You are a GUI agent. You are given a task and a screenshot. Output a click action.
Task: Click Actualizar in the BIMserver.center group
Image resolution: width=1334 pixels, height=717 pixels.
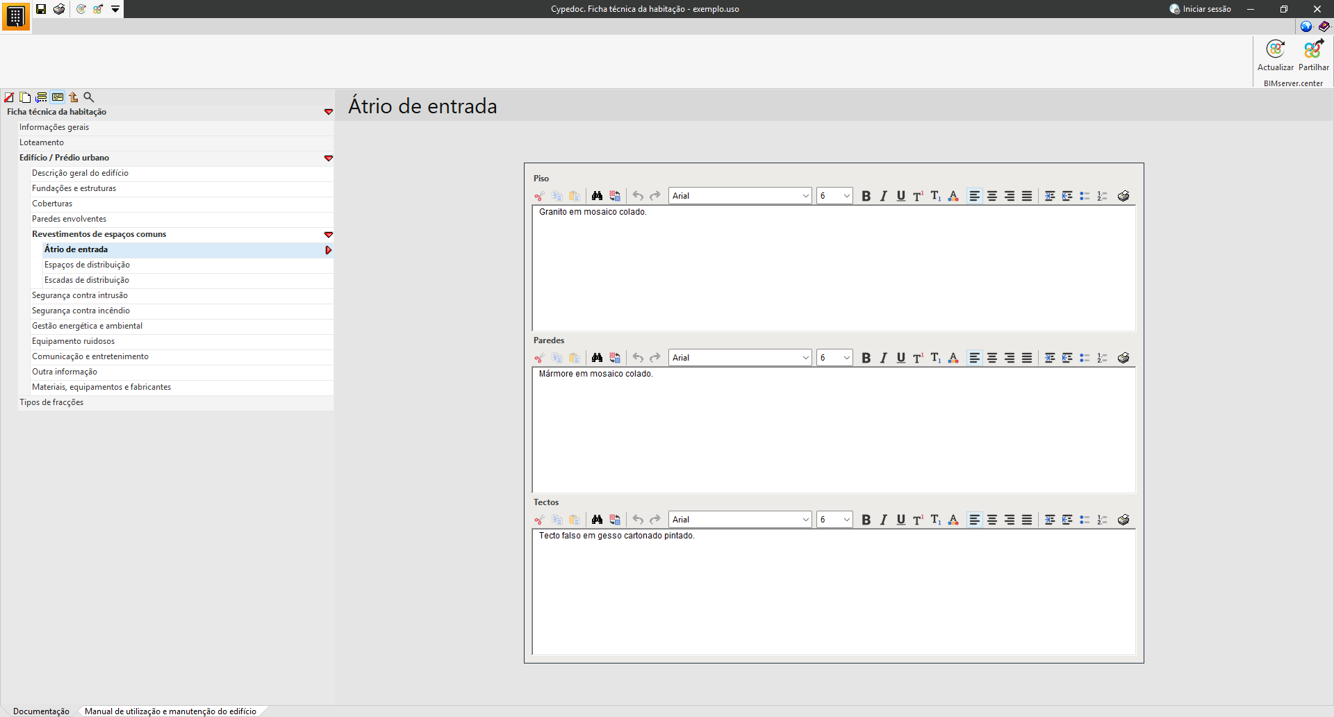pyautogui.click(x=1276, y=56)
